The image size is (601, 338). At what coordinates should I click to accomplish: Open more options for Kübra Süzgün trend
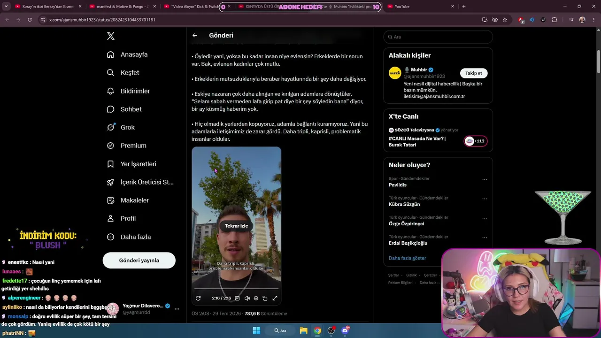click(485, 199)
